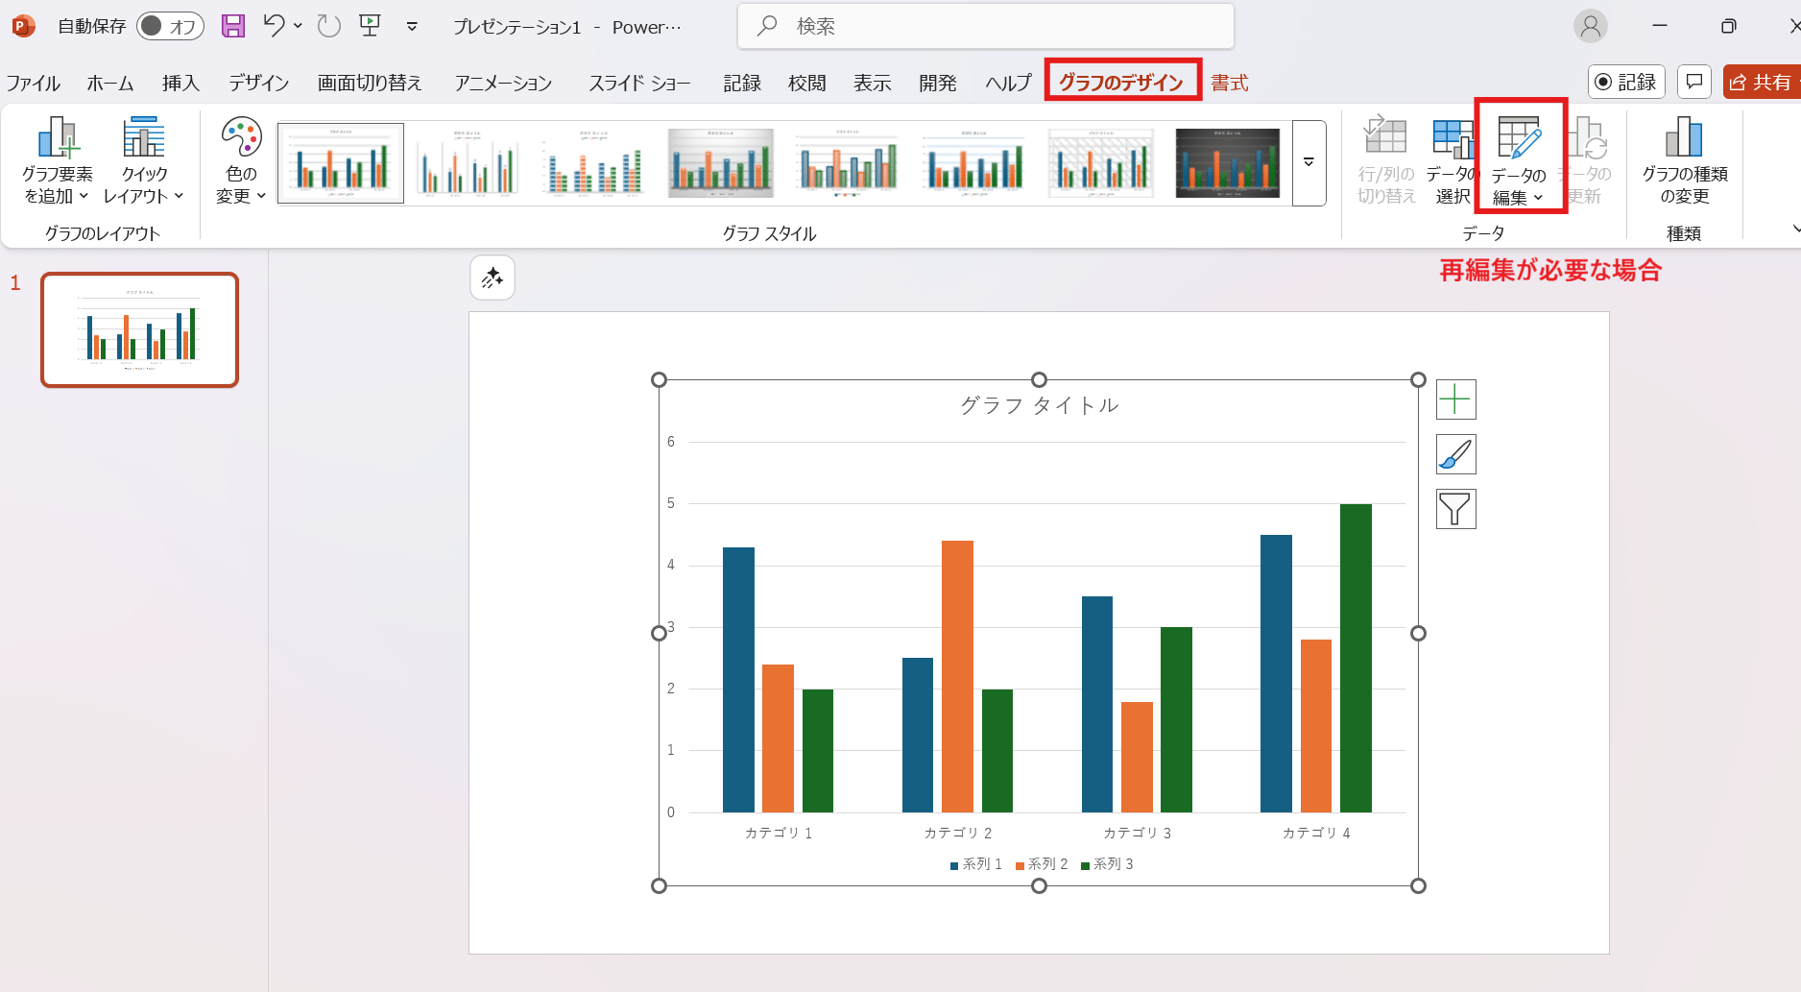1801x992 pixels.
Task: Click the Save icon in title bar
Action: pos(233,26)
